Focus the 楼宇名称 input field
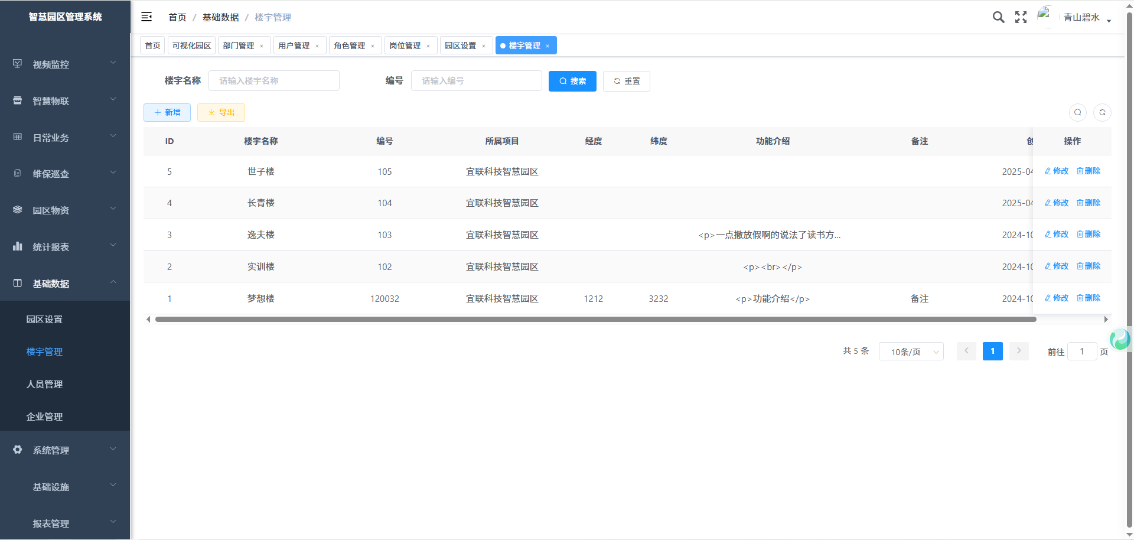This screenshot has height=540, width=1134. (x=274, y=81)
